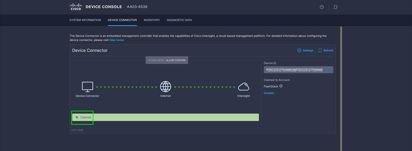The width and height of the screenshot is (412, 151).
Task: Click the version number 1.0.11-2042
Action: [77, 130]
